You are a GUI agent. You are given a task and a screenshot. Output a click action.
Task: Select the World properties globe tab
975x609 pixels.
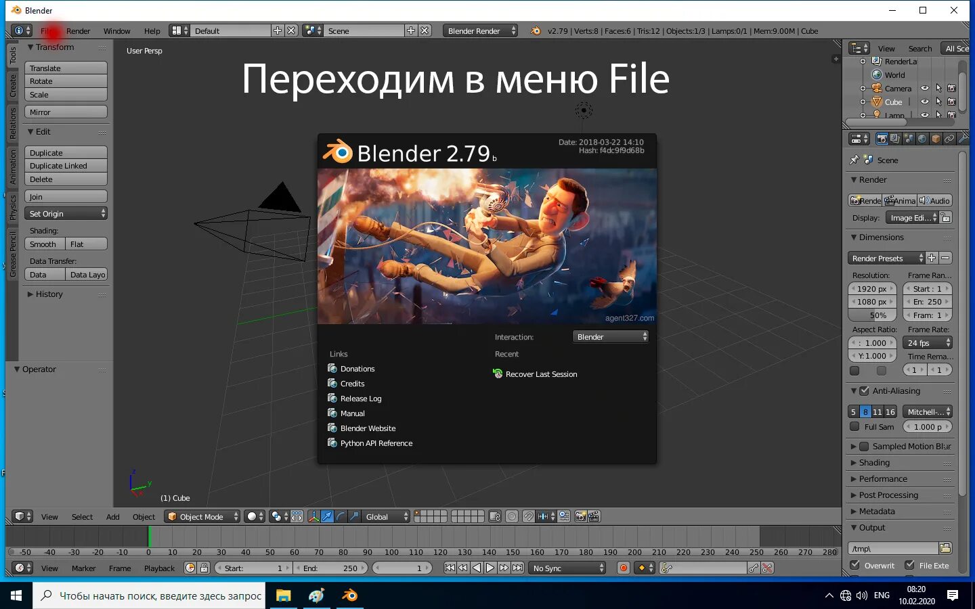click(922, 139)
